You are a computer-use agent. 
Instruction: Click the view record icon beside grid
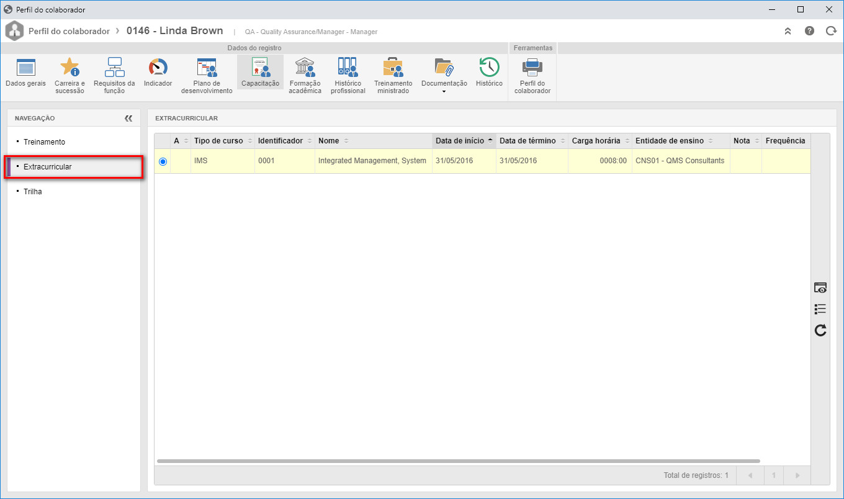point(820,288)
